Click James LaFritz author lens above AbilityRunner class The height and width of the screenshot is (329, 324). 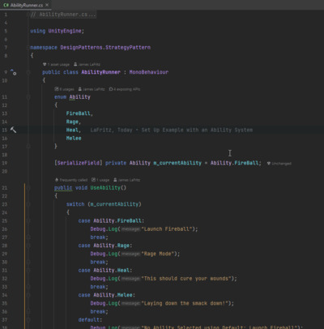click(87, 64)
